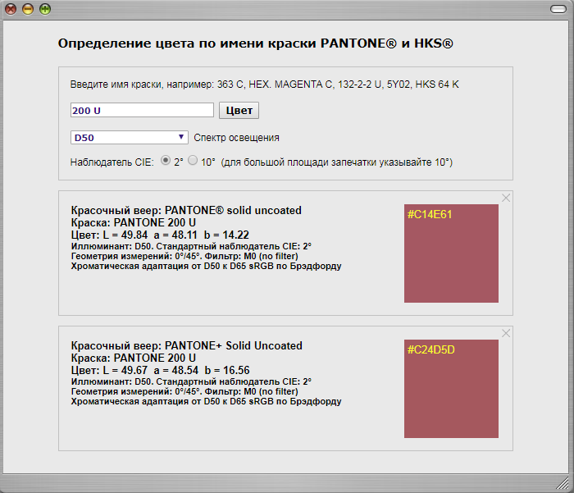Image resolution: width=574 pixels, height=493 pixels.
Task: Click the red window close button
Action: (x=11, y=9)
